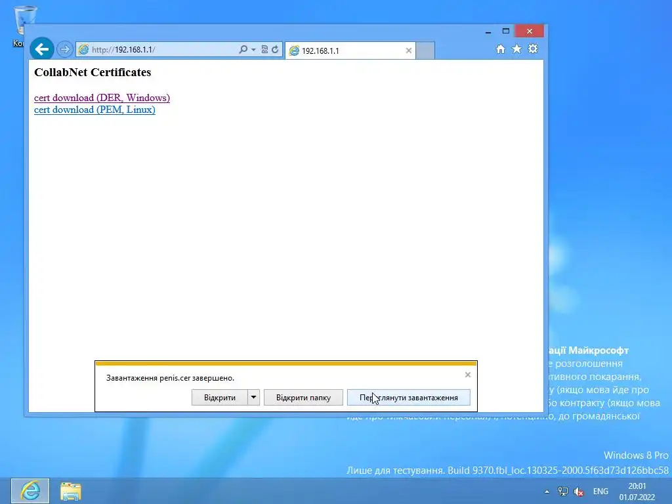
Task: Show hidden tray icons arrow
Action: pos(547,492)
